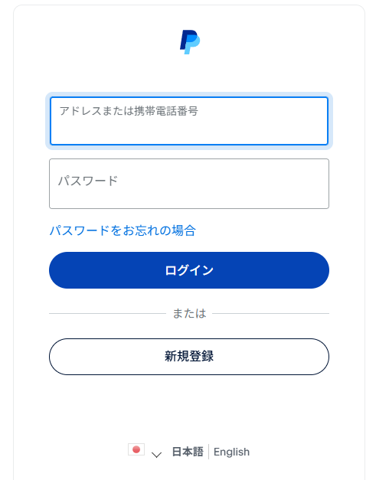Select 日本語 as the page language
This screenshot has height=480, width=389.
coord(188,452)
